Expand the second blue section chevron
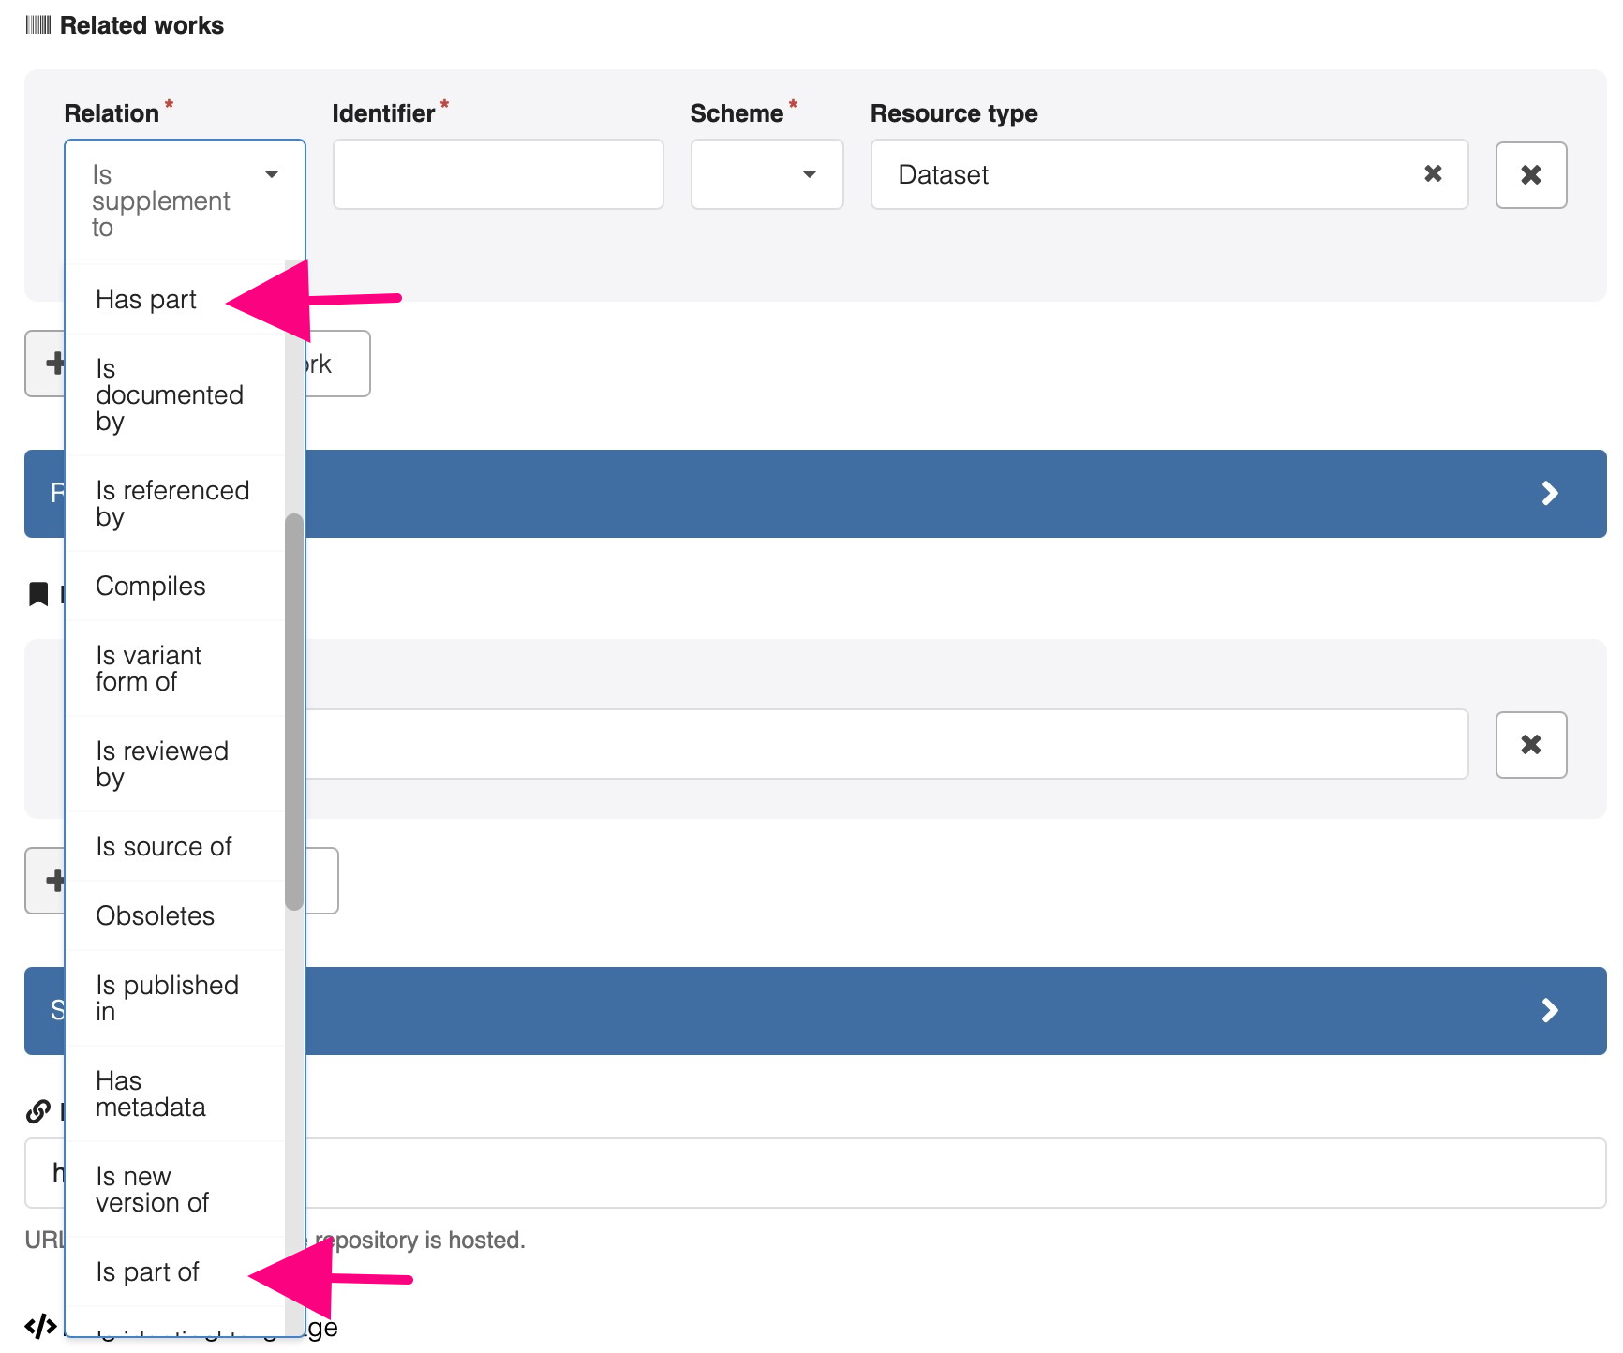 pyautogui.click(x=1549, y=1010)
